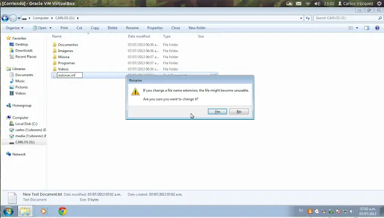Click the volume icon in the Windows tray
Viewport: 384px width, 218px height.
(x=352, y=211)
